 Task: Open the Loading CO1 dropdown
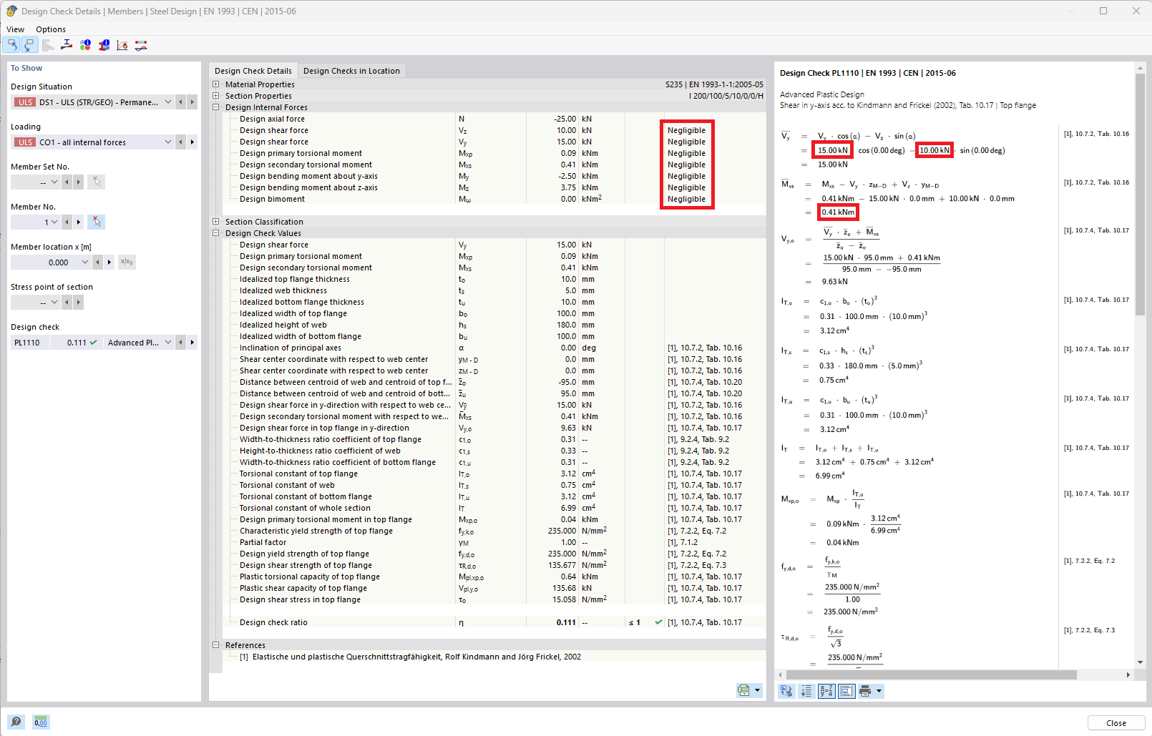[x=168, y=142]
